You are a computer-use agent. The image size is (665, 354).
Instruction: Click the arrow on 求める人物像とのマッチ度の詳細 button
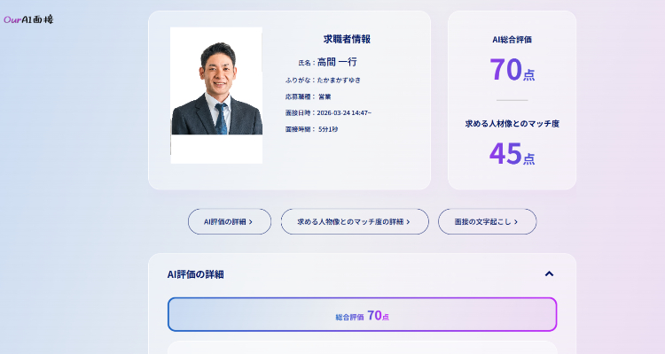(410, 222)
